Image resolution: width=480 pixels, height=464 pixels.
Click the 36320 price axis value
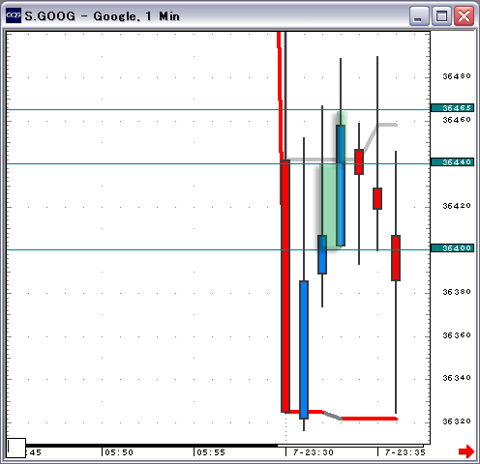(x=457, y=421)
